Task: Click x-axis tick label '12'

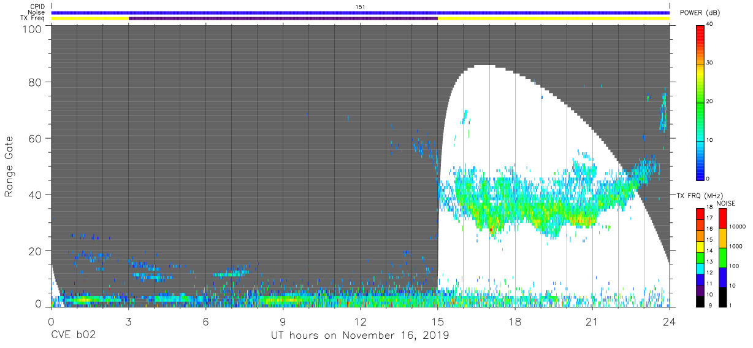Action: tap(360, 321)
